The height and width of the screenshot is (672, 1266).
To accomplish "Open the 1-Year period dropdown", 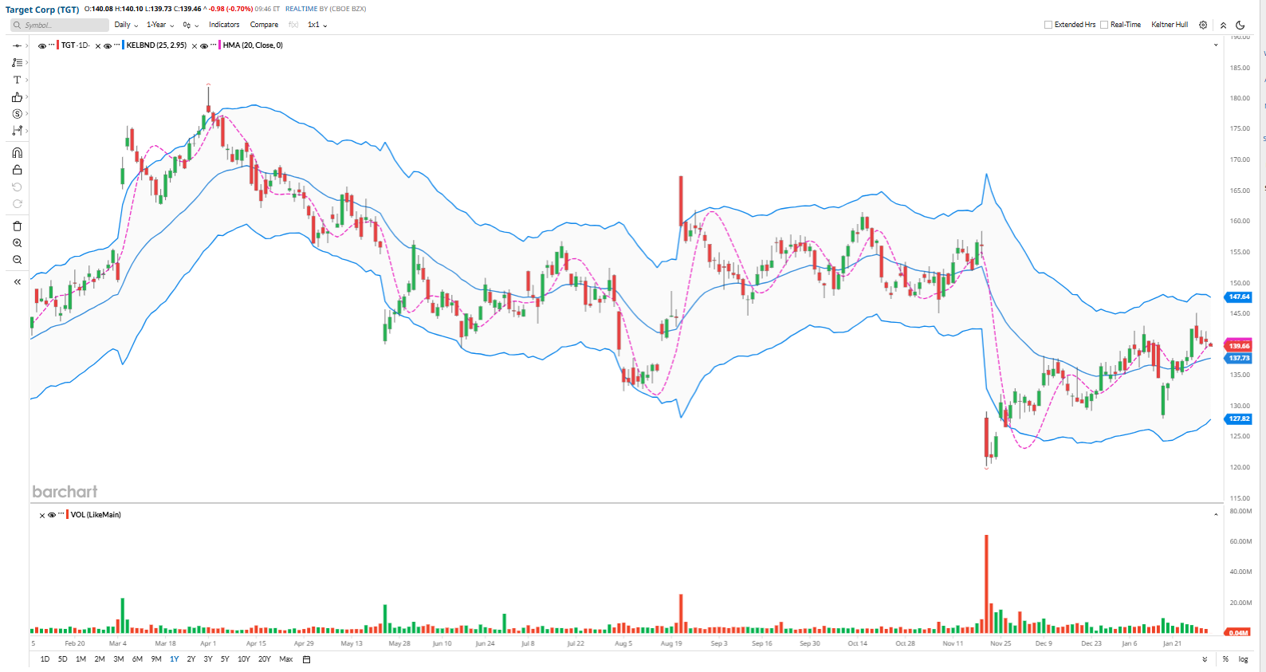I will click(x=159, y=25).
